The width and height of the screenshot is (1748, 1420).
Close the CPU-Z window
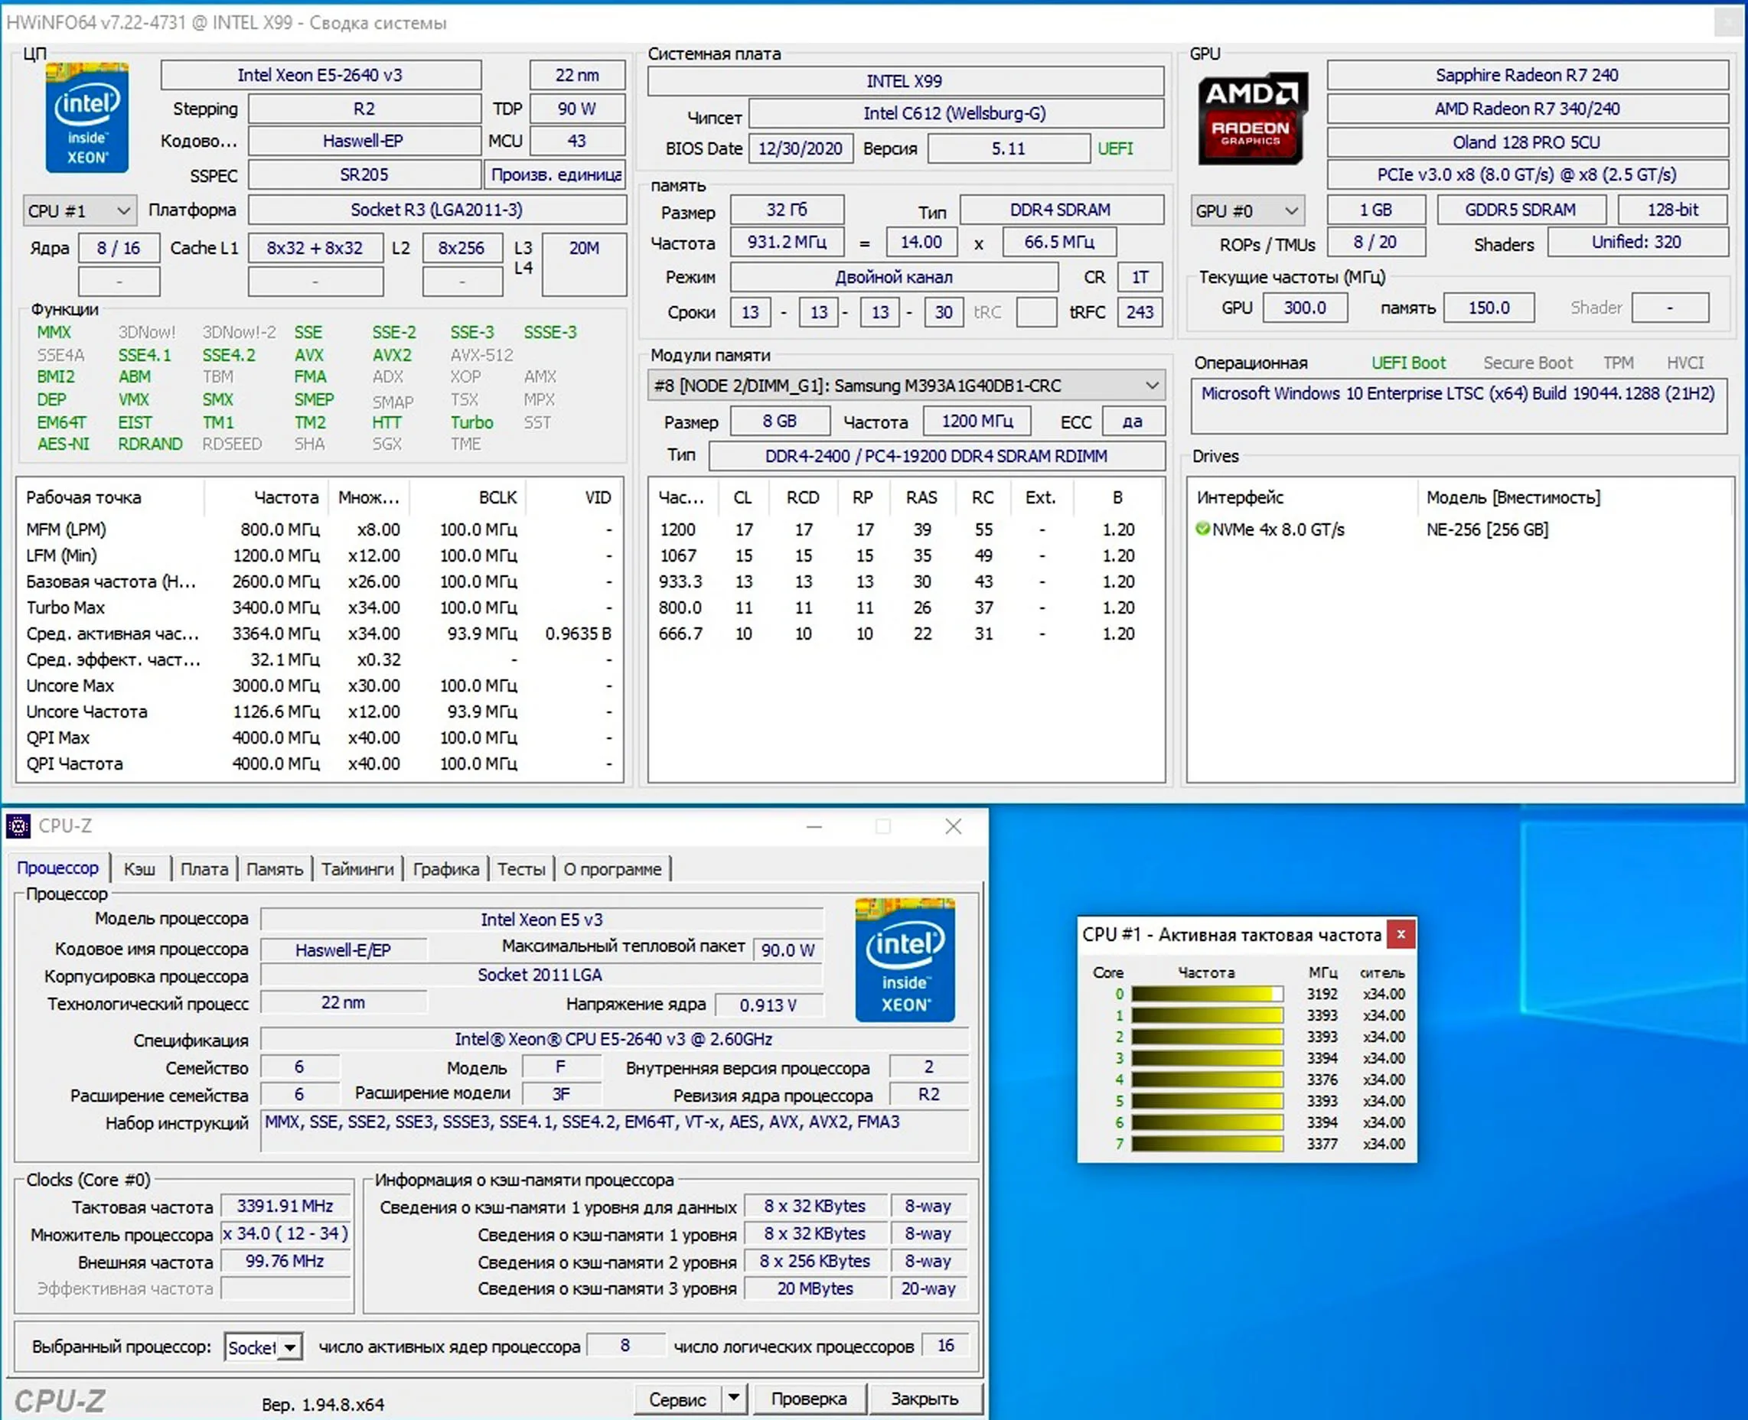click(x=953, y=826)
